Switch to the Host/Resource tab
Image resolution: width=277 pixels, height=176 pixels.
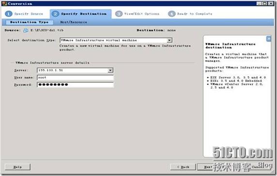(x=74, y=22)
